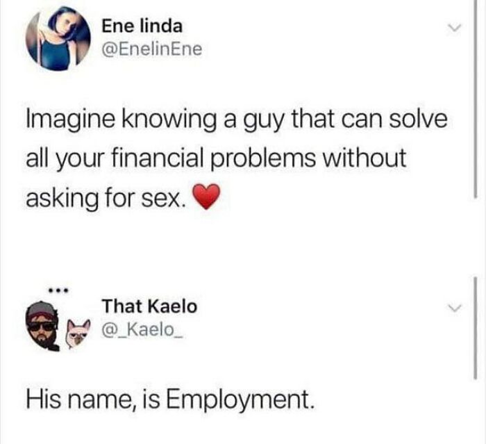
Task: Click the word Employment in the reply
Action: click(x=238, y=400)
